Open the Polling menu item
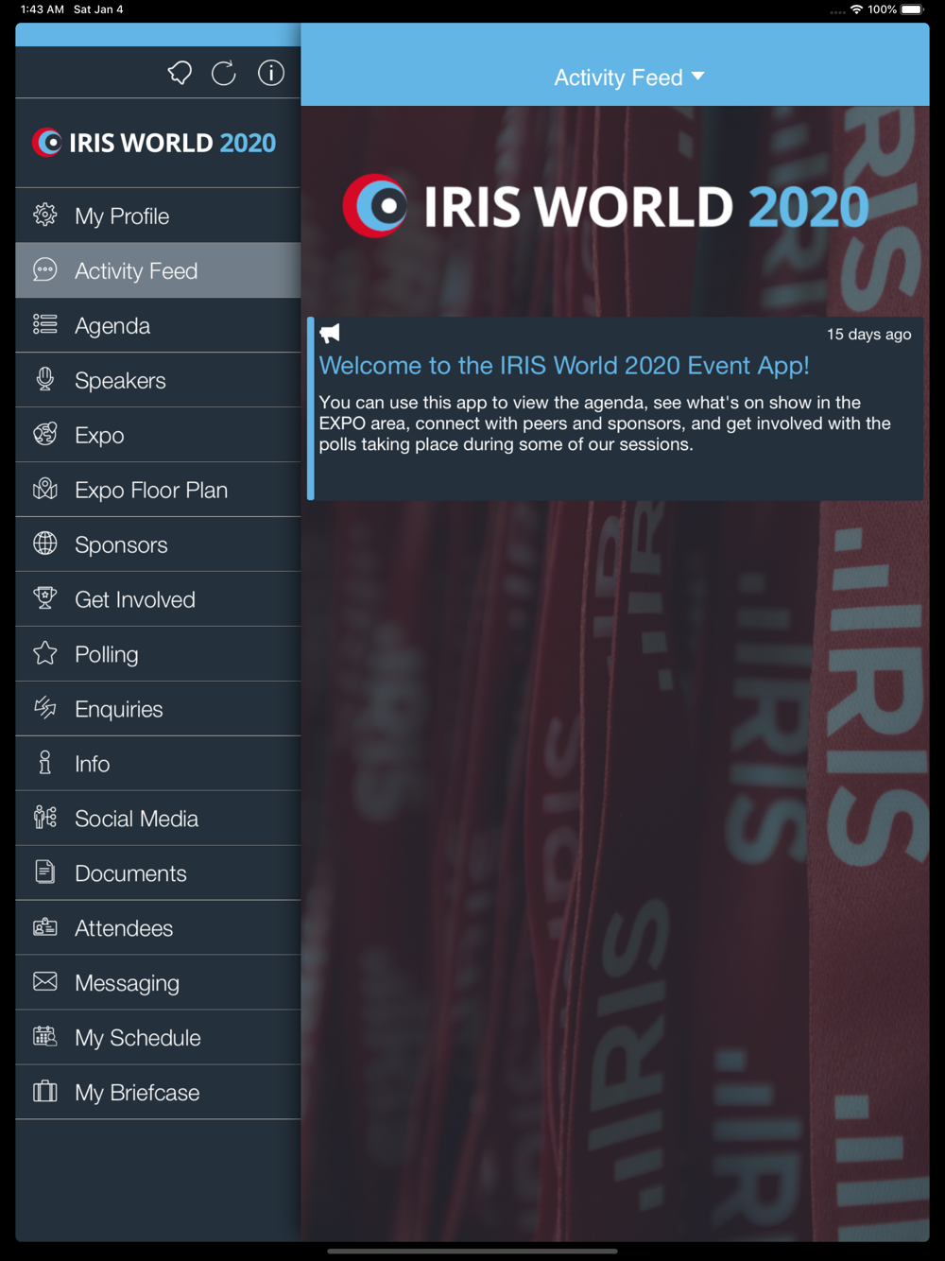This screenshot has width=945, height=1261. pos(158,654)
